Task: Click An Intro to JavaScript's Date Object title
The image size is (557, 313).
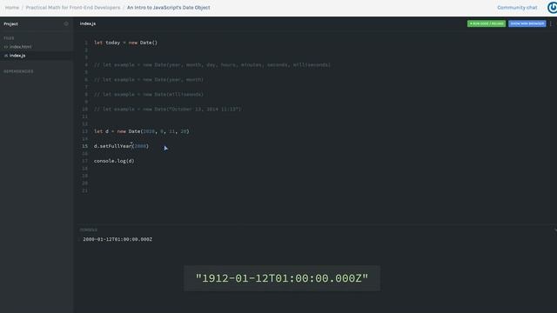Action: 168,8
